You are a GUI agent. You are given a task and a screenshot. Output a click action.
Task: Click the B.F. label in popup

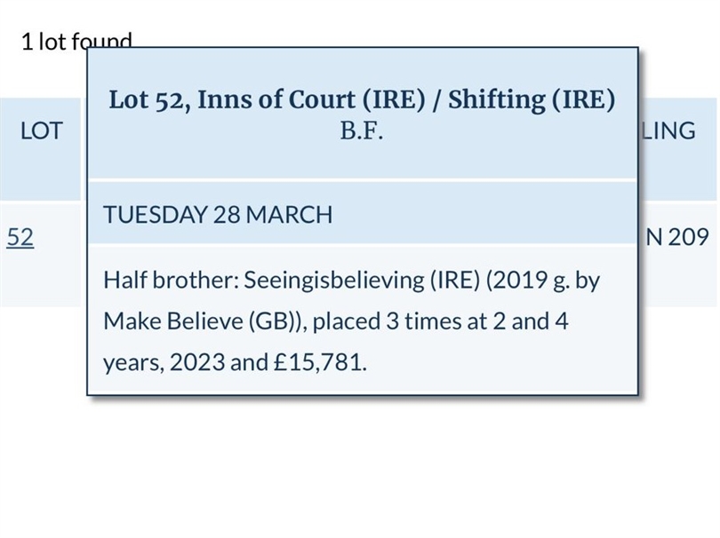(x=362, y=131)
